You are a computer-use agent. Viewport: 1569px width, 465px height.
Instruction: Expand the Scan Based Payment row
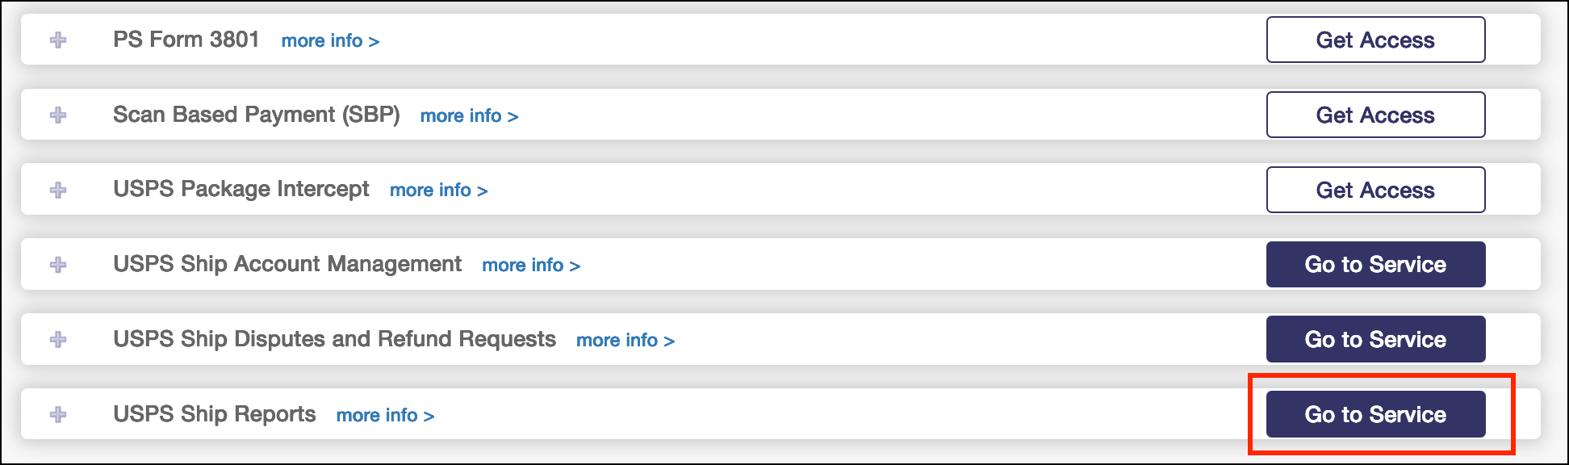(58, 115)
